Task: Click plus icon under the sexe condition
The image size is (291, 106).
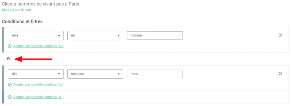Action: 10,46
